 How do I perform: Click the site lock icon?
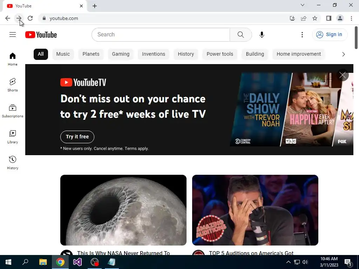pyautogui.click(x=44, y=18)
